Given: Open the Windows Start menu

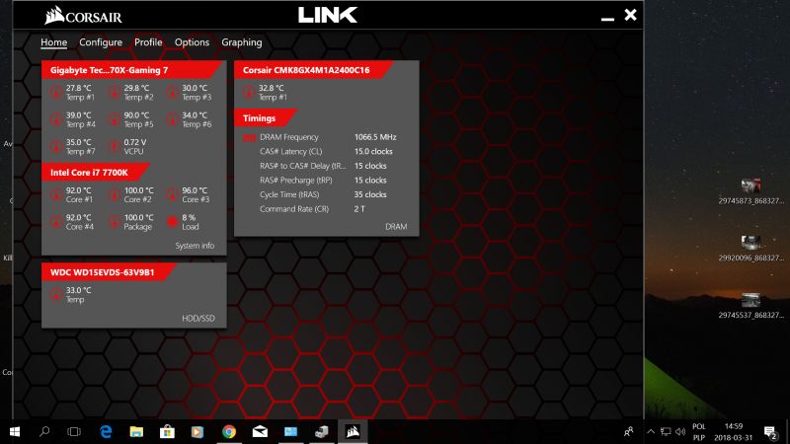Looking at the screenshot, I should coord(15,431).
